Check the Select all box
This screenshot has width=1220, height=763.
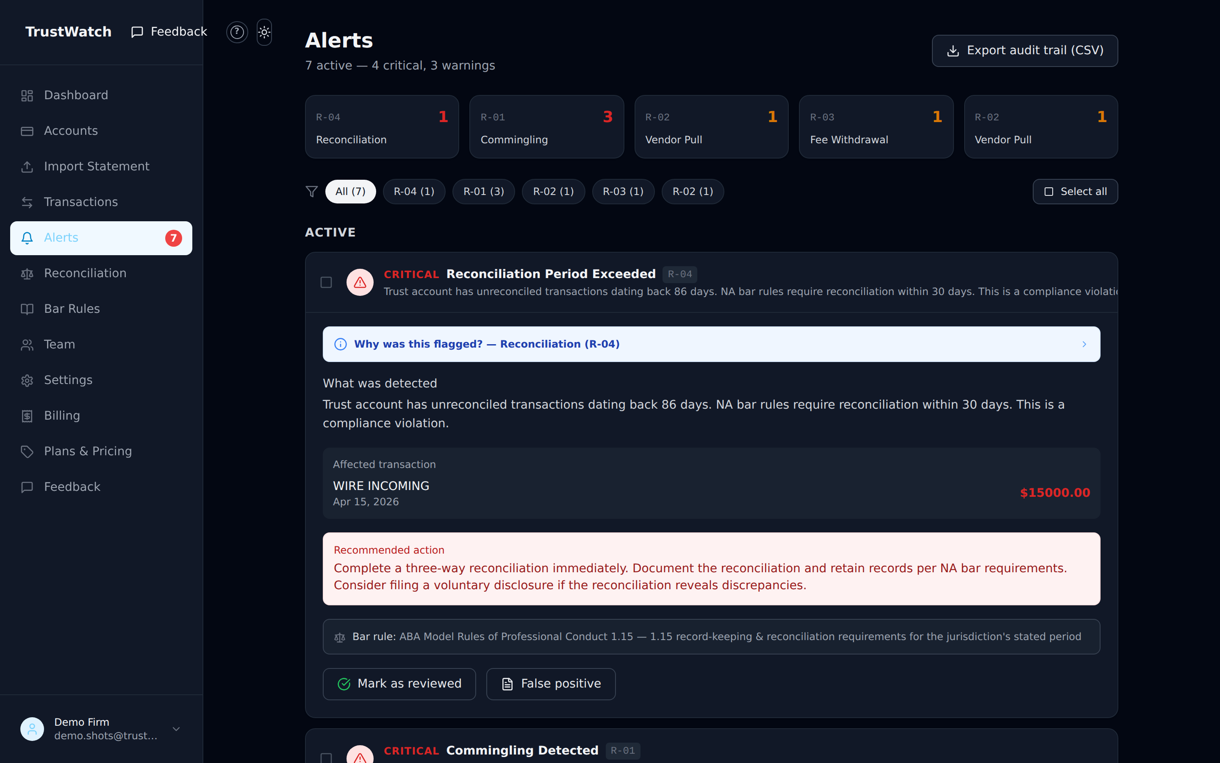(x=1048, y=192)
